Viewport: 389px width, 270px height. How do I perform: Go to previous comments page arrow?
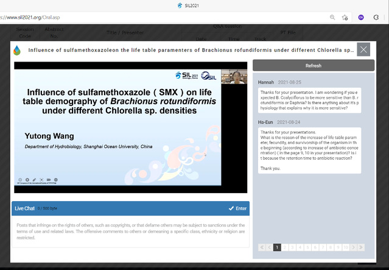[x=269, y=247]
